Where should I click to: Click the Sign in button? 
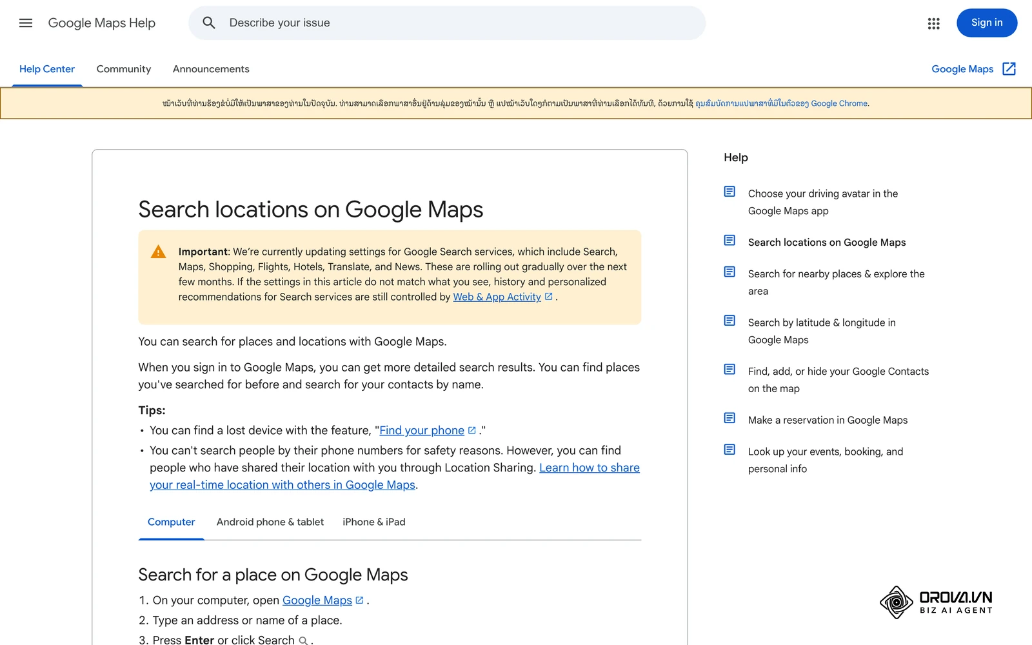point(987,23)
